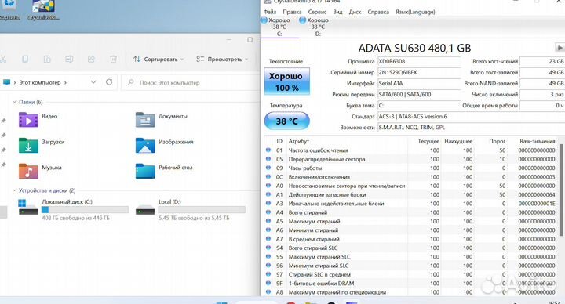Screen dimensions: 565x304
Task: Select the Перераспределённые сектора row
Action: (x=410, y=159)
